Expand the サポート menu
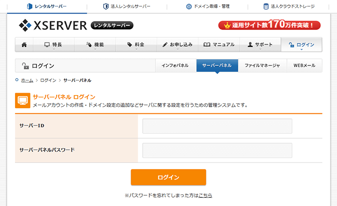 (260, 44)
